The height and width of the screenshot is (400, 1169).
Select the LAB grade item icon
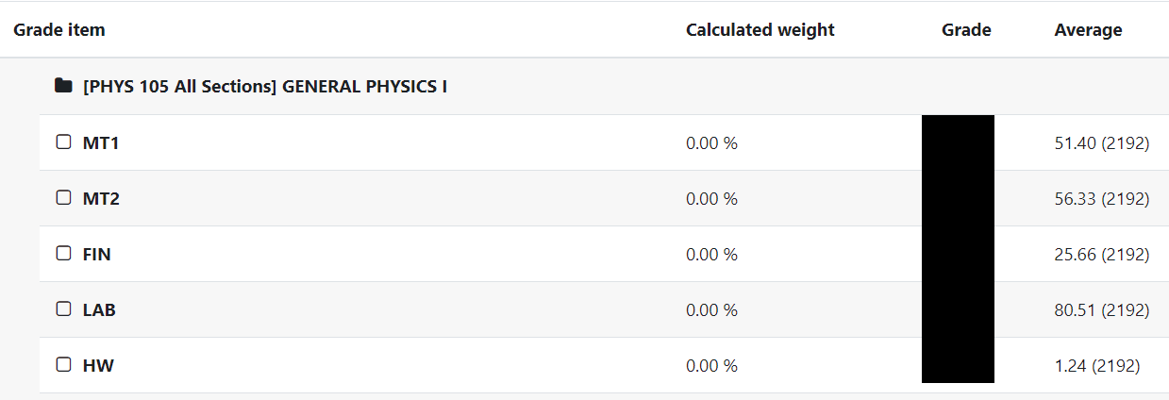click(64, 309)
